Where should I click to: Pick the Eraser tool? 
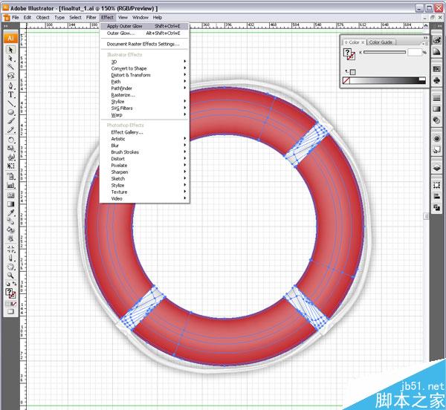(11, 258)
